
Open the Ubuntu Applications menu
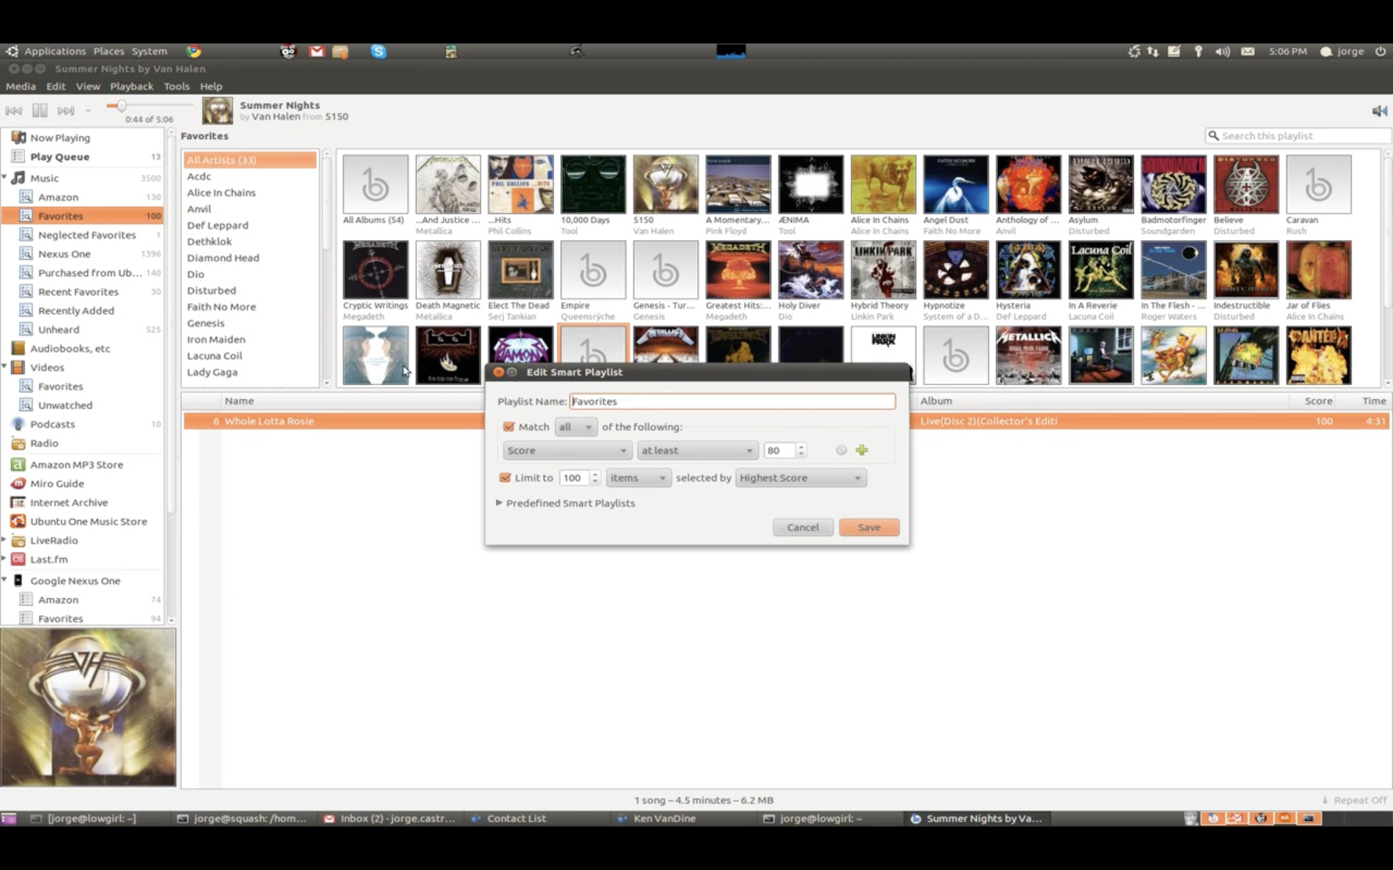pos(55,51)
